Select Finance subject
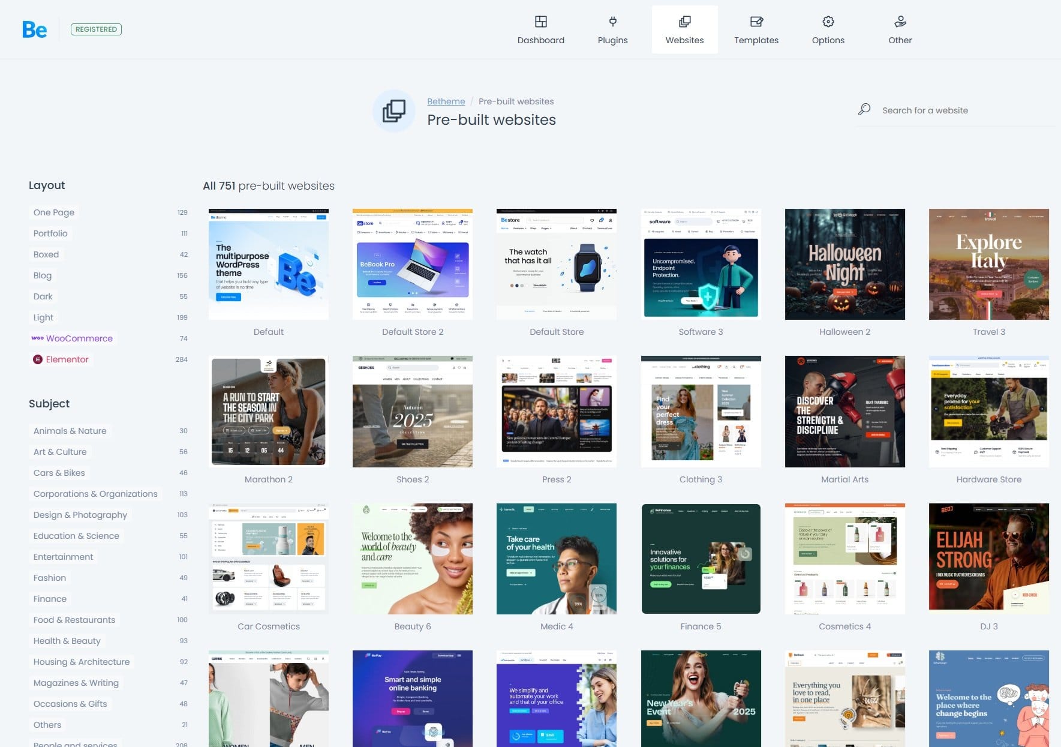Screen dimensions: 1061x747 50,599
